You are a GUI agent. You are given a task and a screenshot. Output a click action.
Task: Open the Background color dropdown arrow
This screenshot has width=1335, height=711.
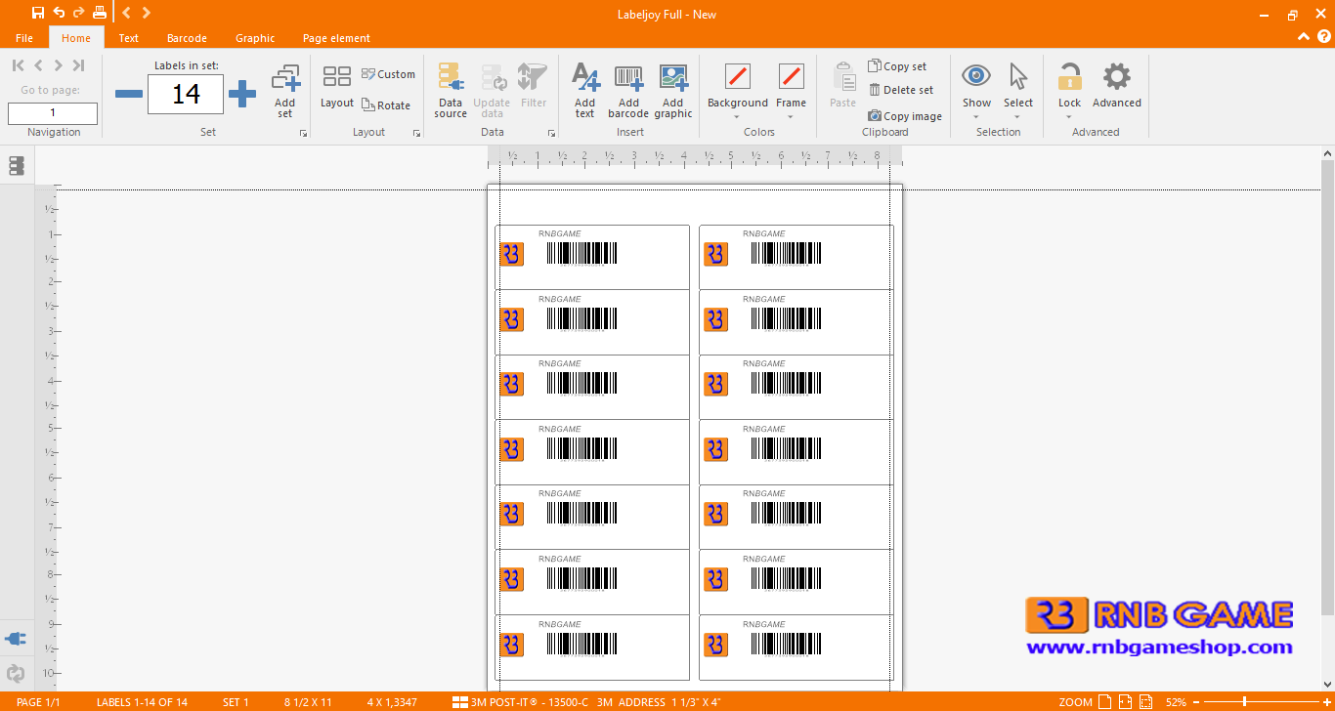coord(737,117)
